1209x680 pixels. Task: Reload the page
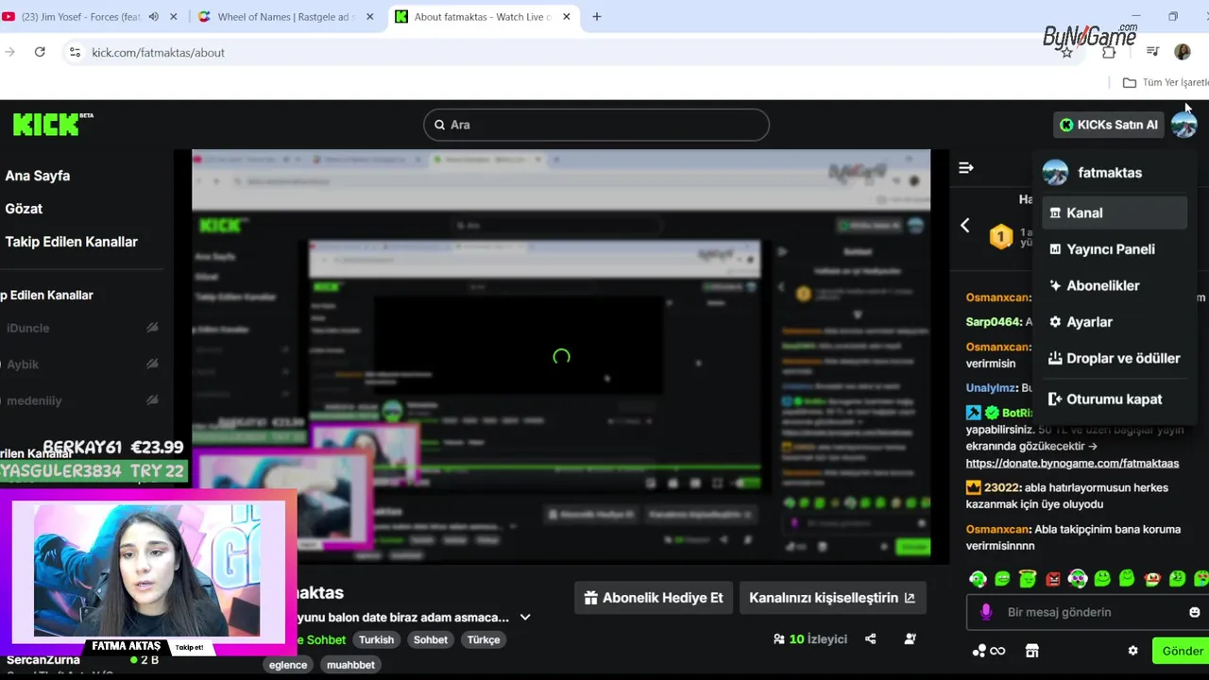tap(40, 52)
